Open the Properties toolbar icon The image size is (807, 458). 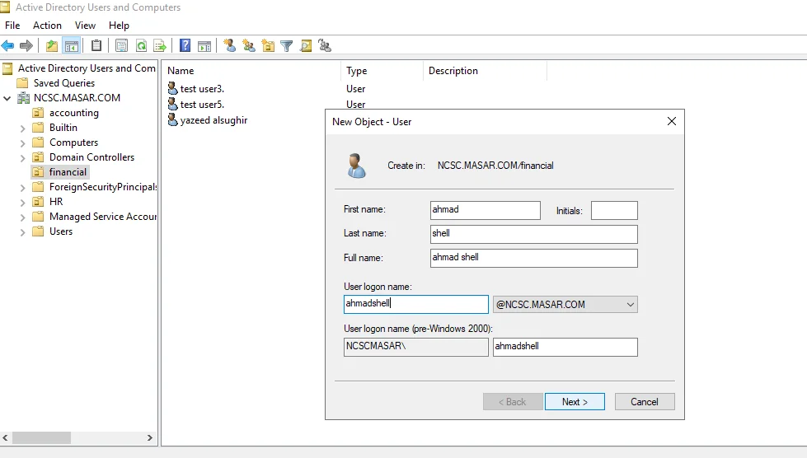[121, 46]
